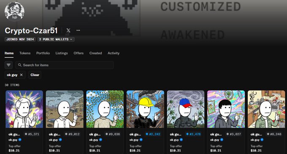The height and width of the screenshot is (154, 287).
Task: Click blue rarity rank badge #2,242
Action: [153, 134]
